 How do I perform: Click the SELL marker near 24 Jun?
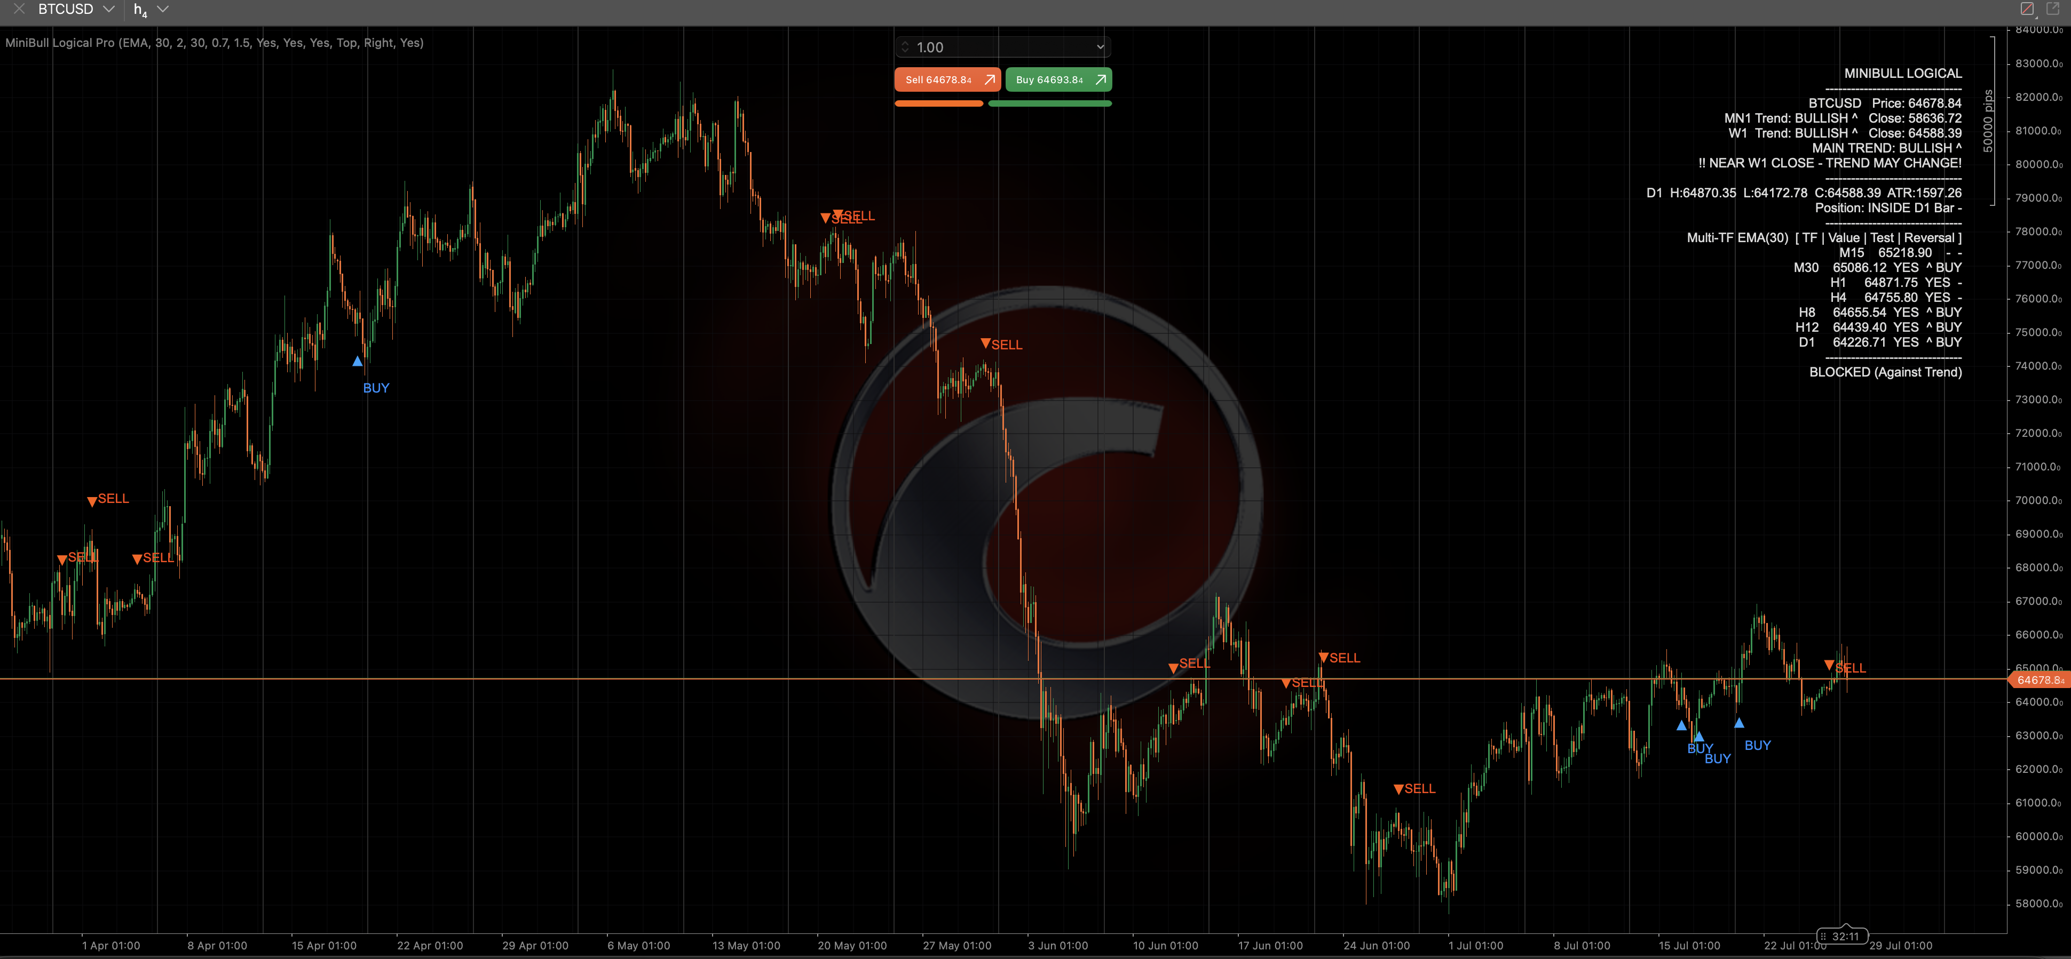1414,789
